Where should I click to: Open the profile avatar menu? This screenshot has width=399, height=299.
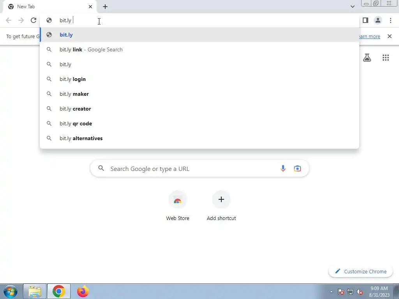point(378,20)
